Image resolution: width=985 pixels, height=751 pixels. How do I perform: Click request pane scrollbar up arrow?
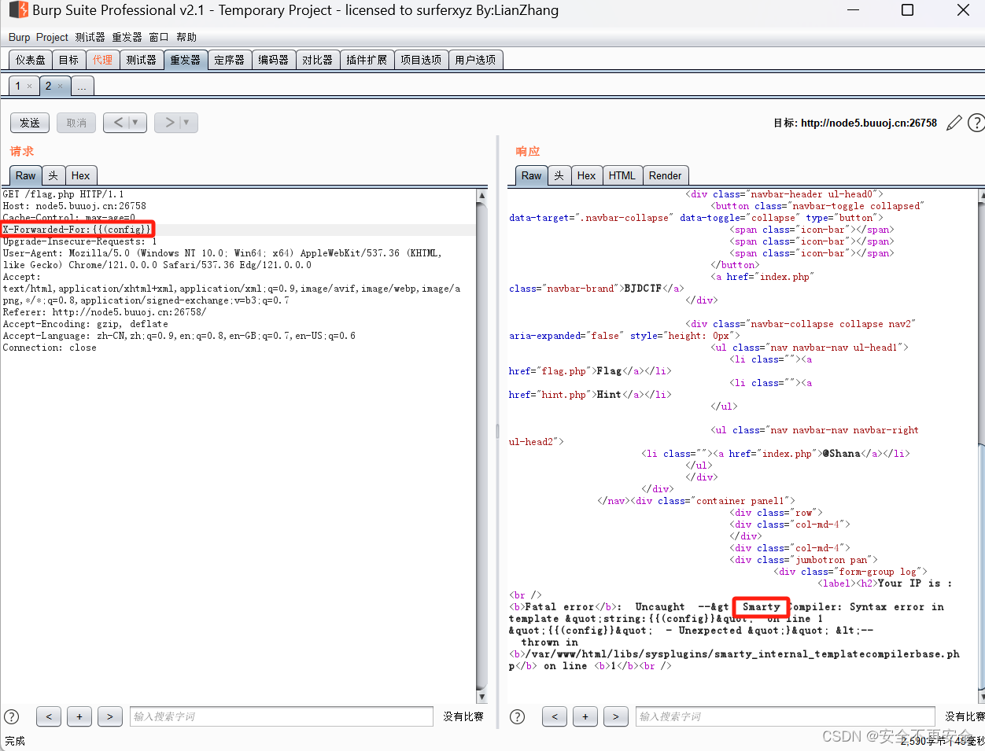click(x=481, y=194)
